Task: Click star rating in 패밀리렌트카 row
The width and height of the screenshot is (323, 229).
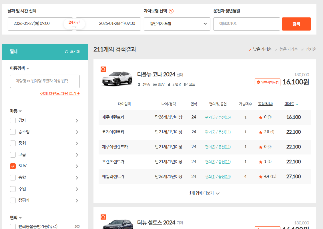Action: [261, 177]
